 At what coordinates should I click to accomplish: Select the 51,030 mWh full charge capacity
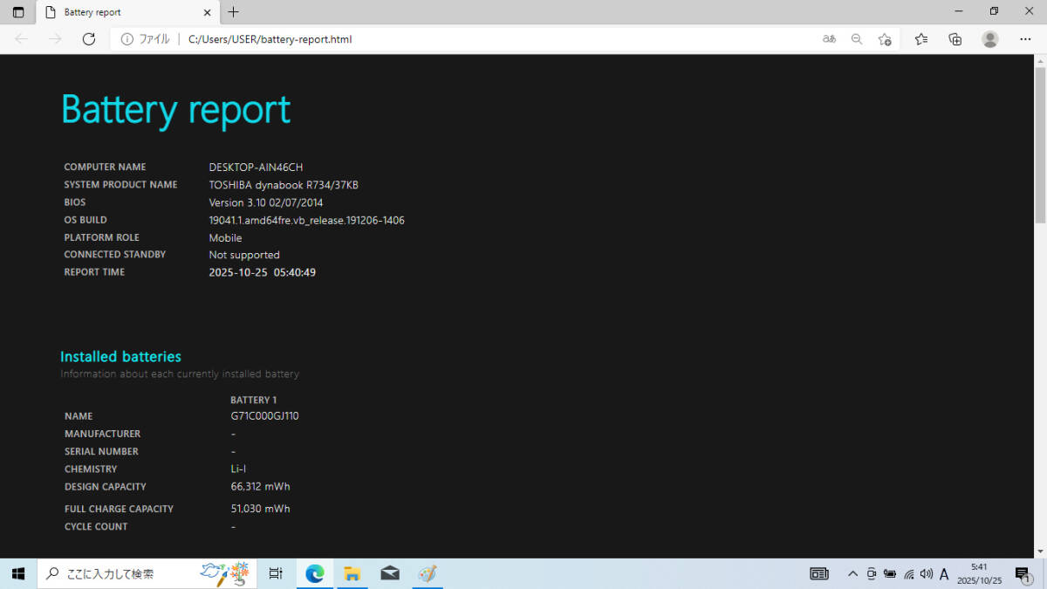click(260, 508)
